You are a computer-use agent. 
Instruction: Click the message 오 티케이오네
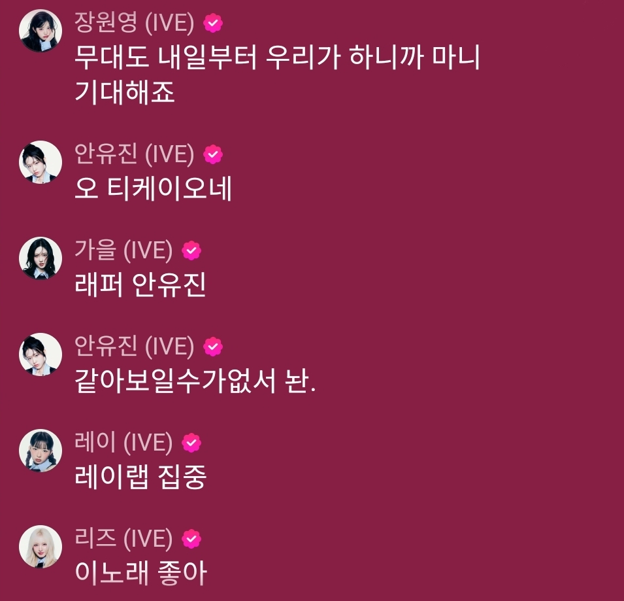coord(153,188)
